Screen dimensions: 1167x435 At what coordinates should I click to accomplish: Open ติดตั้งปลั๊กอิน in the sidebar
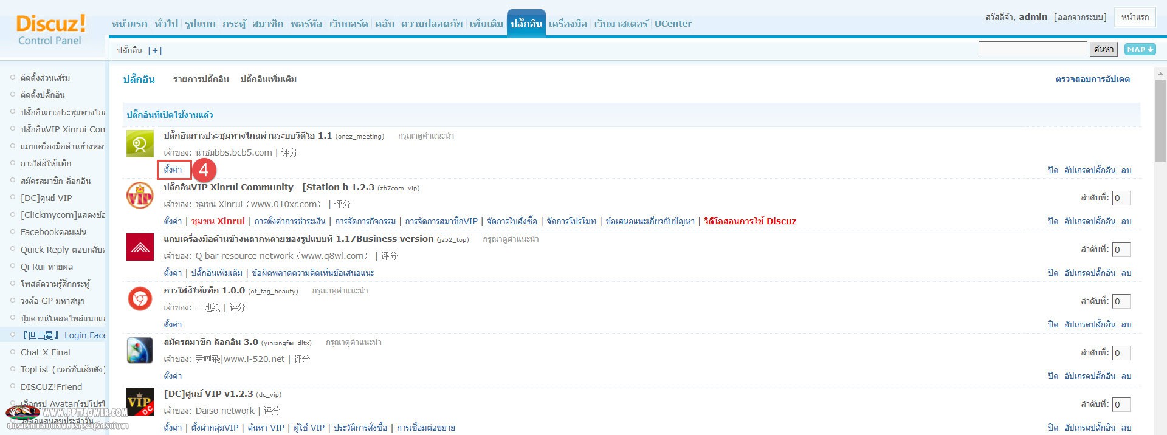pos(43,95)
